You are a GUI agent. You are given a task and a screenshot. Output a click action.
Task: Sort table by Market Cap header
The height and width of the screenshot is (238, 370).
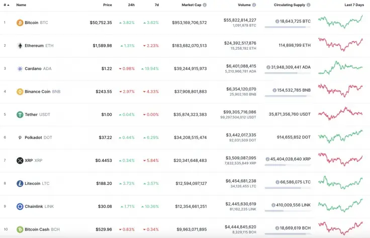pos(192,5)
